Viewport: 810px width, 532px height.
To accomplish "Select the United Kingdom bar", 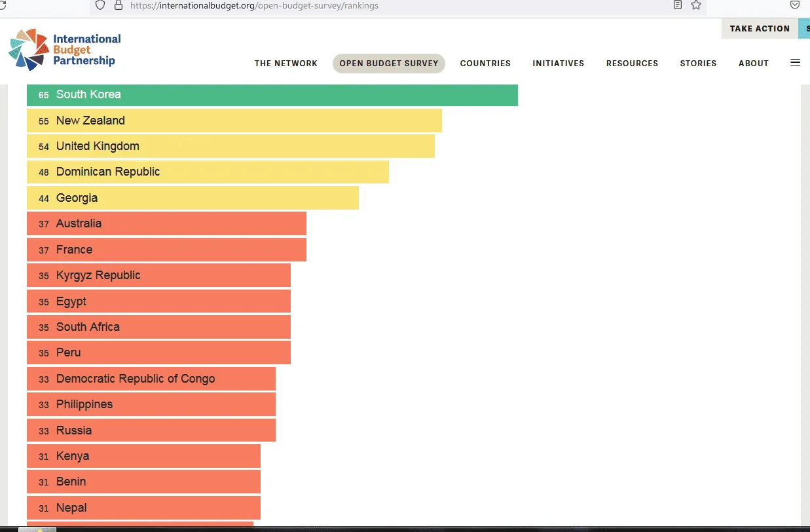I will [230, 146].
